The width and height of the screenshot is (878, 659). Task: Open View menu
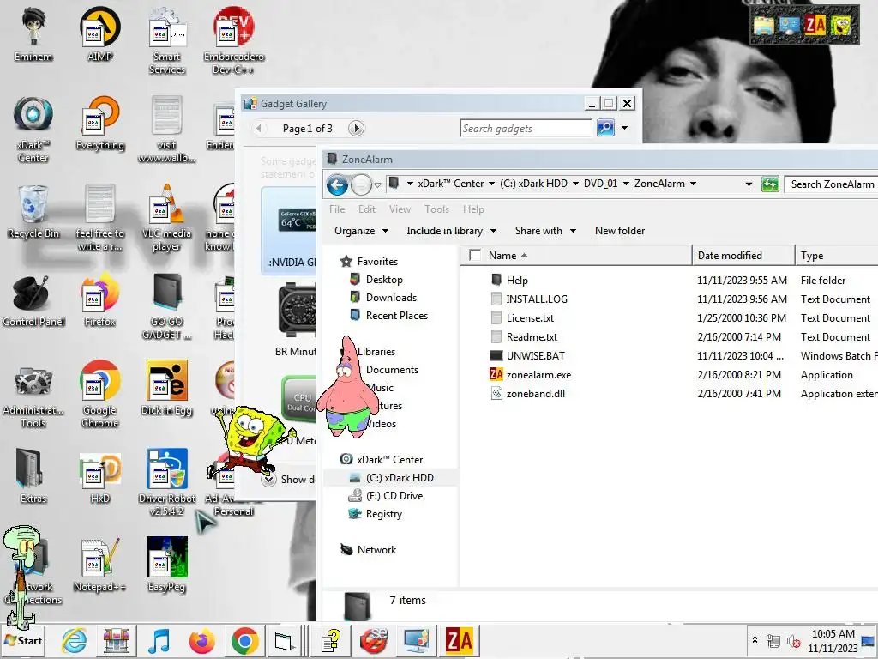[400, 209]
